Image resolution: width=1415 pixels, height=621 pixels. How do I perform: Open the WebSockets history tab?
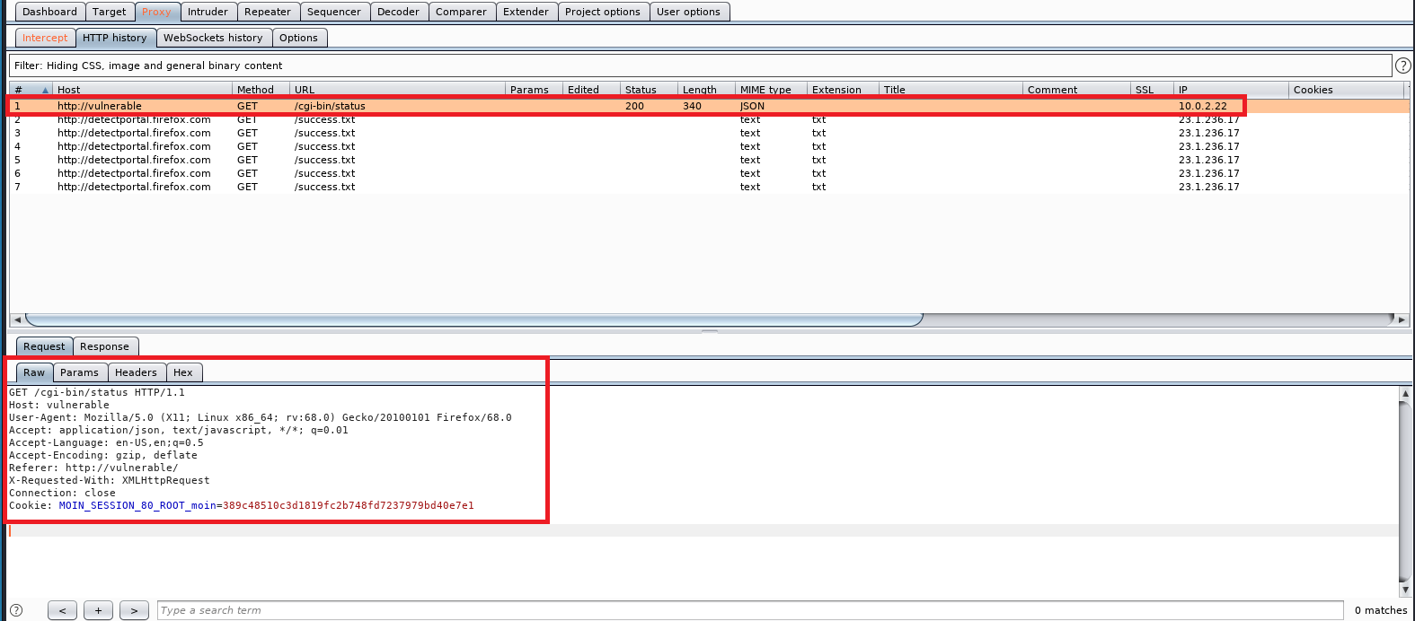(213, 38)
